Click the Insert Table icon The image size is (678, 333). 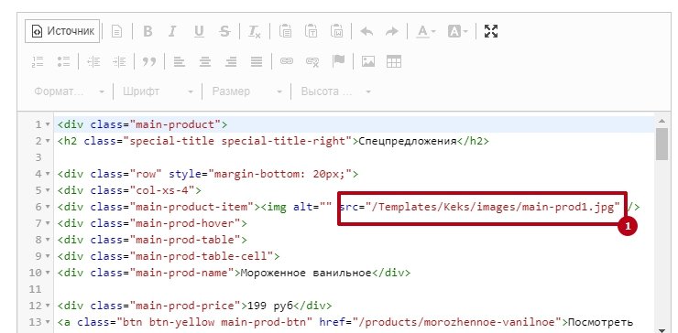394,62
